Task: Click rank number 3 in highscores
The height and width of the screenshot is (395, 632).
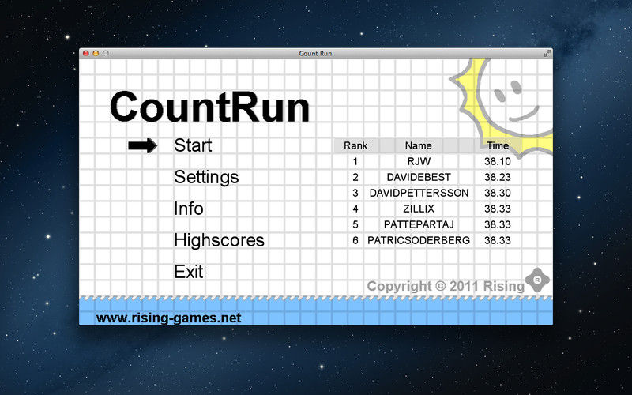Action: (355, 193)
